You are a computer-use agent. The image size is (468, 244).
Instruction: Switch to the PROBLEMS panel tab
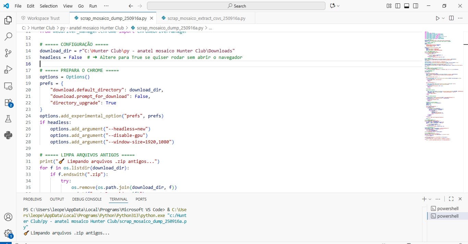(33, 199)
